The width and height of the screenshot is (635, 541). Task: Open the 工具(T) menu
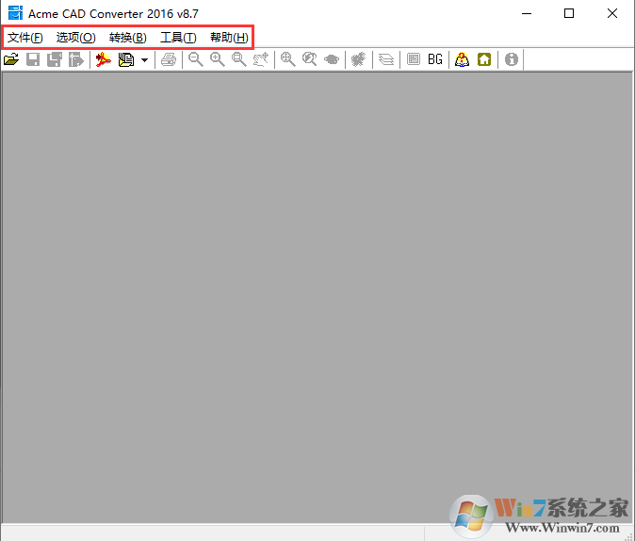[x=179, y=38]
